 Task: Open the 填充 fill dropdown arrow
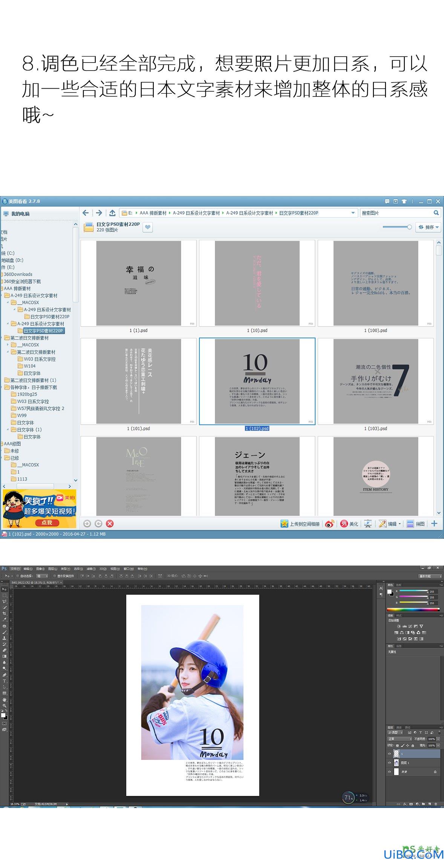coord(438,745)
